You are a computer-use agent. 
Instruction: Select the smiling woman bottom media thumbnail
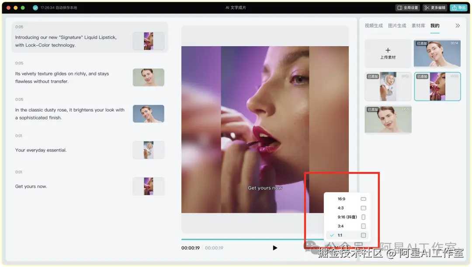coord(388,119)
